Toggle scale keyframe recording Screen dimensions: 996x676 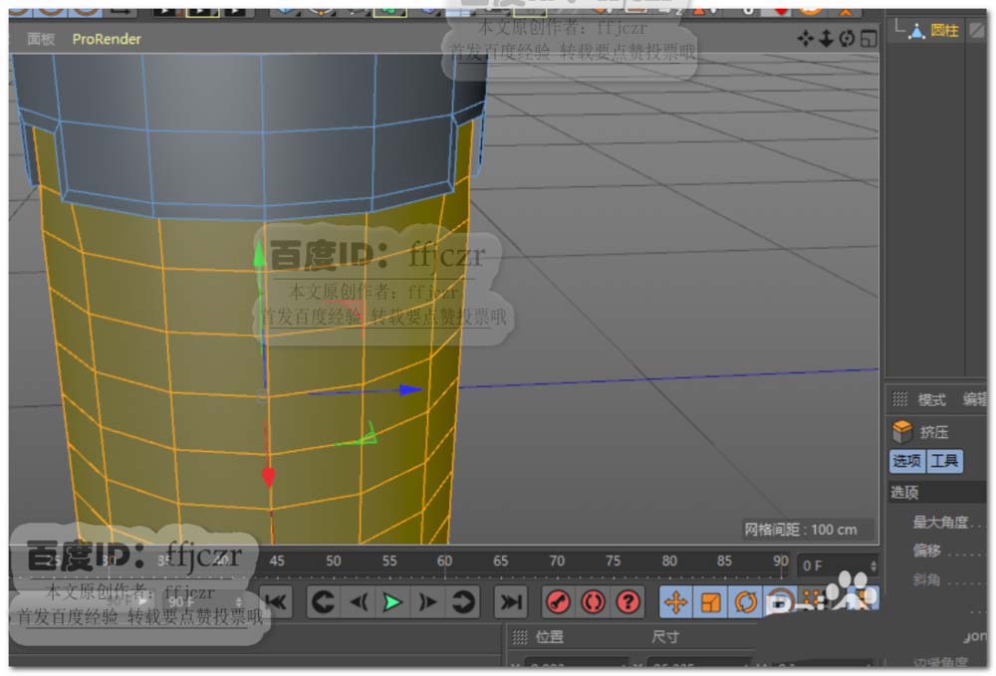pyautogui.click(x=710, y=602)
